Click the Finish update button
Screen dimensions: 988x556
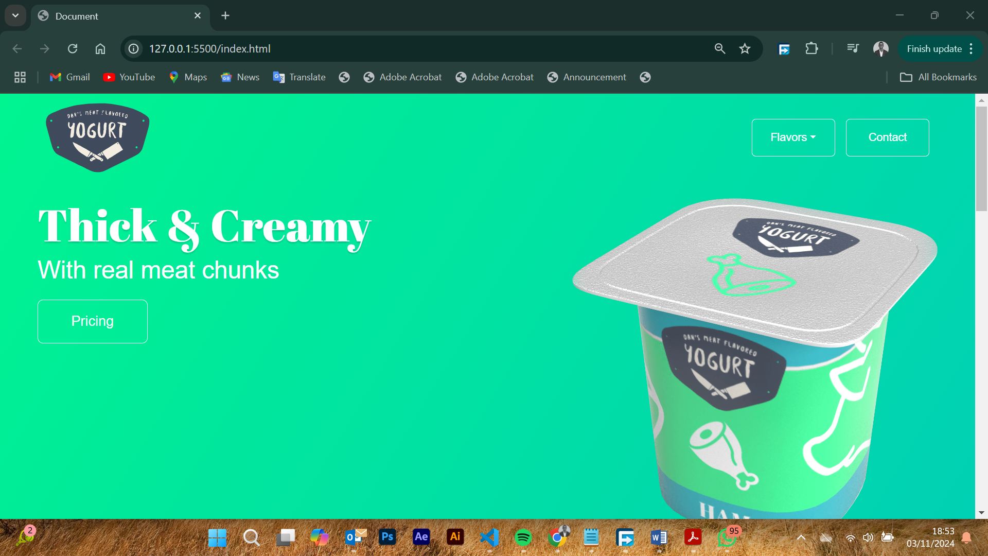934,49
